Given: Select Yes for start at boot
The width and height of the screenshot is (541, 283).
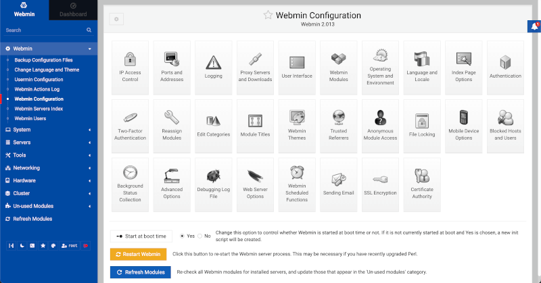Looking at the screenshot, I should click(182, 236).
